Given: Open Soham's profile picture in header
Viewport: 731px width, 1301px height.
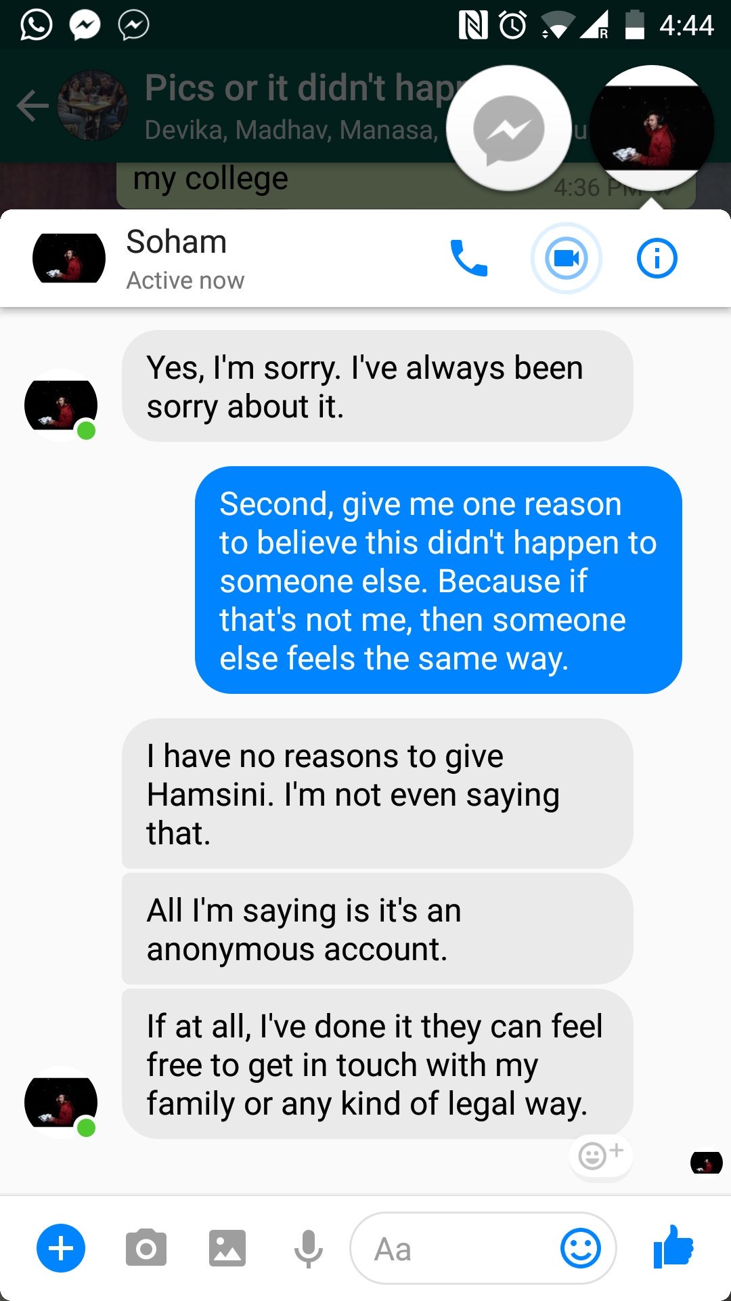Looking at the screenshot, I should coord(69,258).
